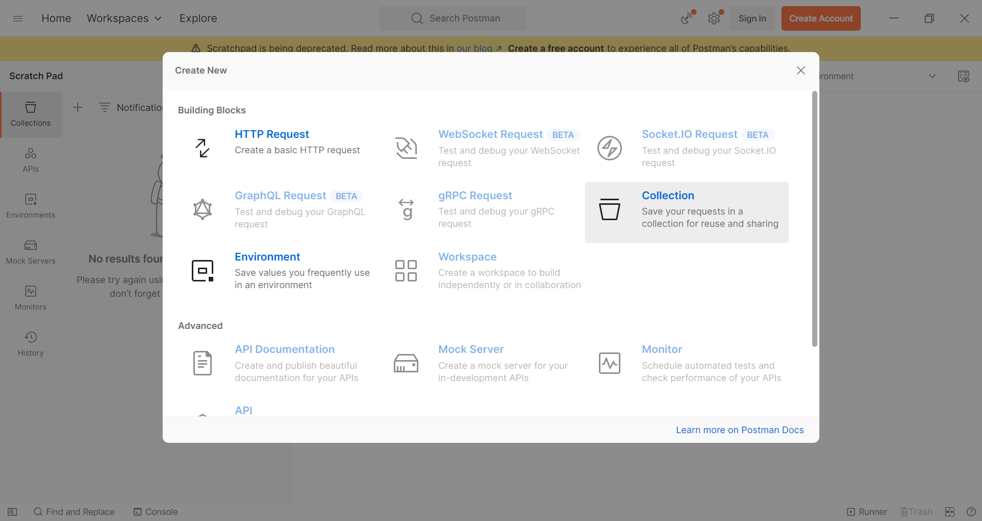Screen dimensions: 982x521
Task: Select the Collection bucket icon
Action: 609,209
